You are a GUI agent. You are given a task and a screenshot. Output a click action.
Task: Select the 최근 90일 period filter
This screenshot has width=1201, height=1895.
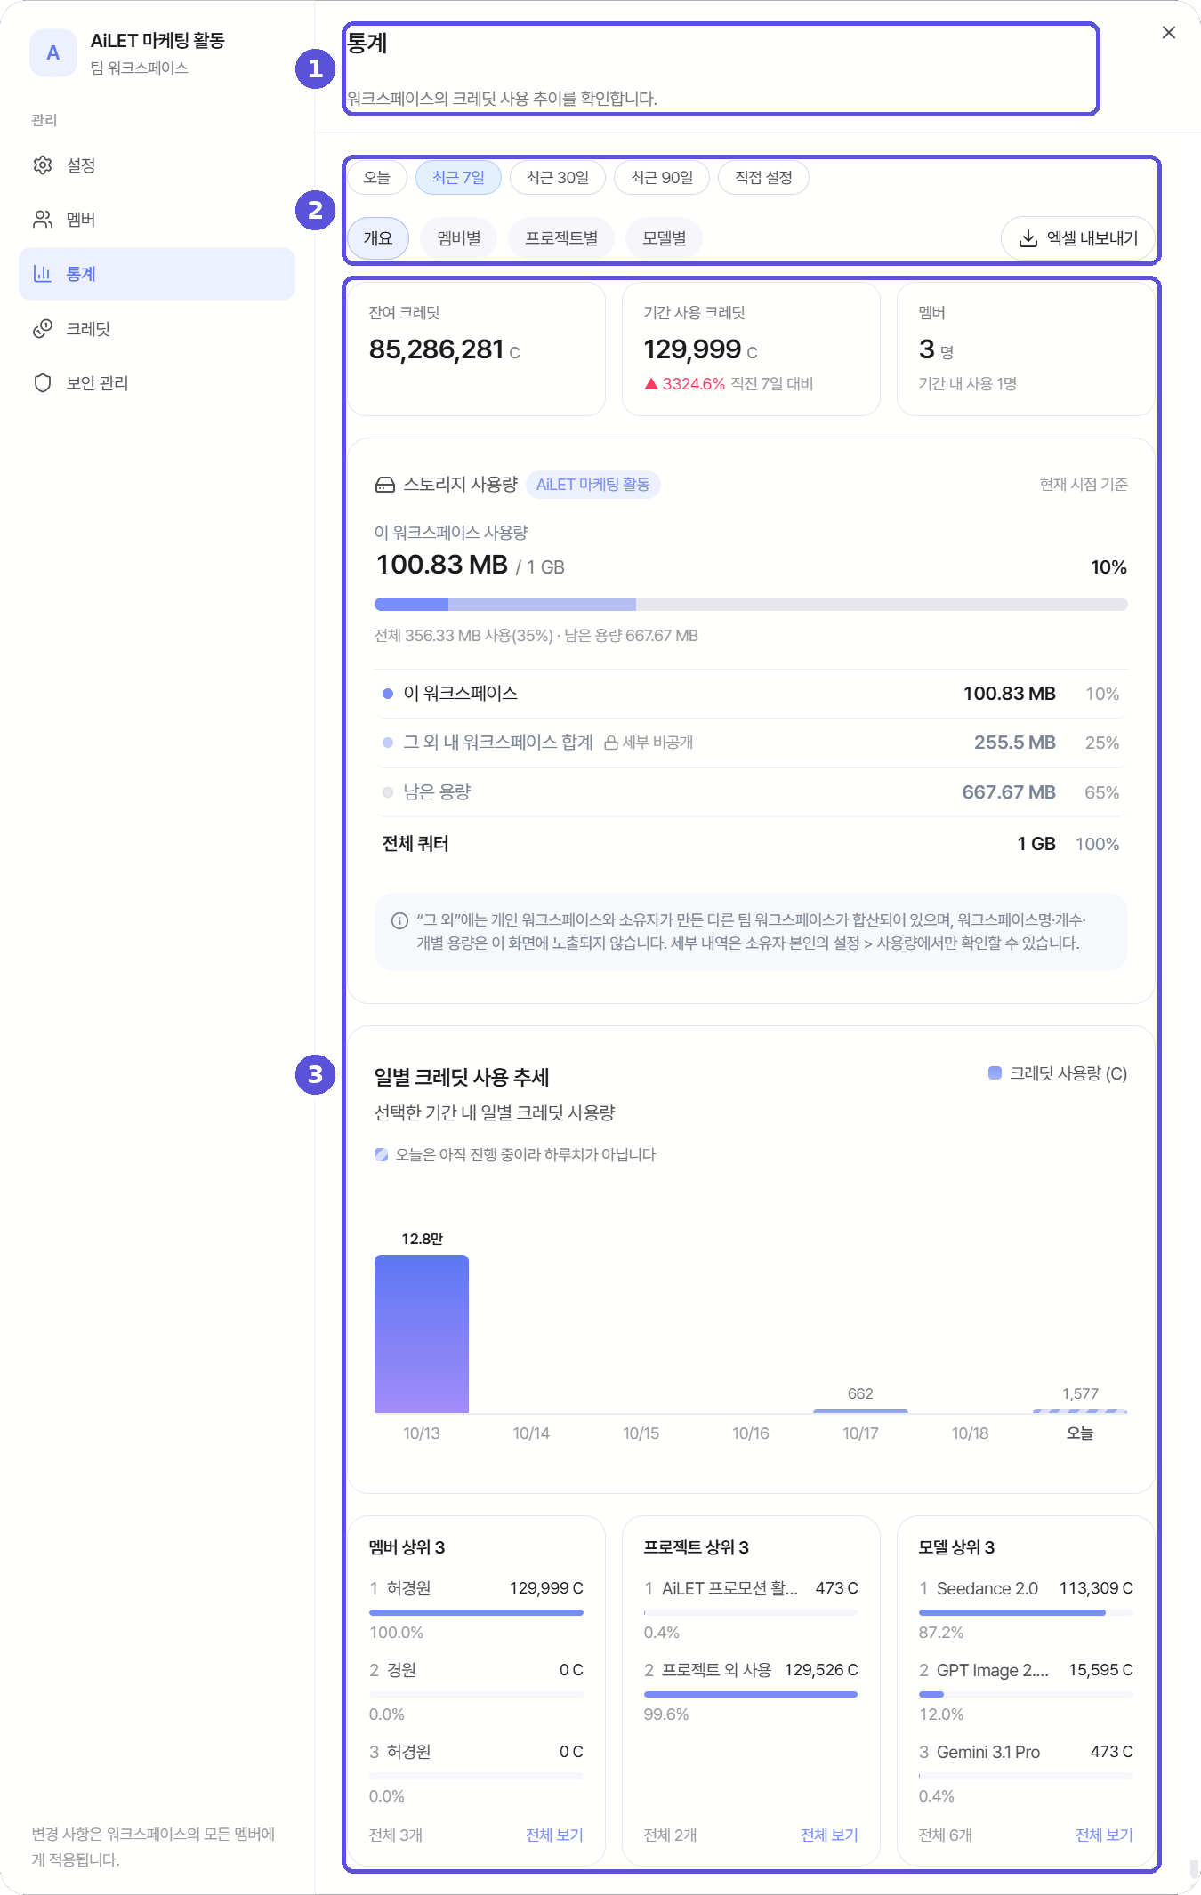tap(662, 178)
